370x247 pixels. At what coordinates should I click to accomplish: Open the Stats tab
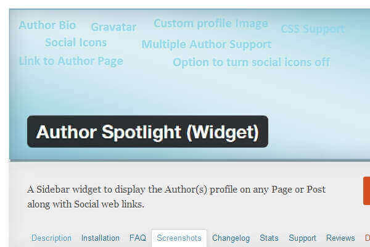click(269, 238)
